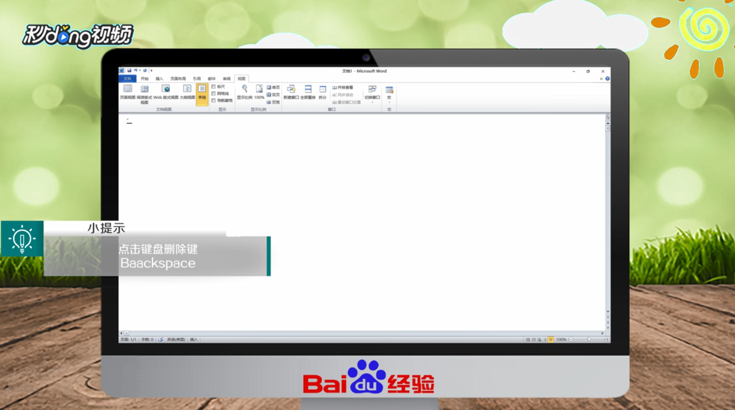The image size is (735, 410).
Task: Set zoom to 100%
Action: (x=259, y=92)
